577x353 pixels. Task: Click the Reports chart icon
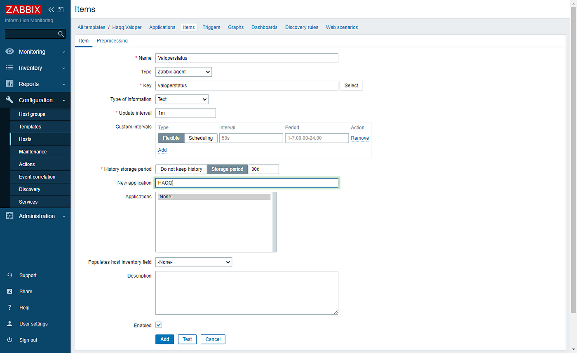tap(10, 84)
